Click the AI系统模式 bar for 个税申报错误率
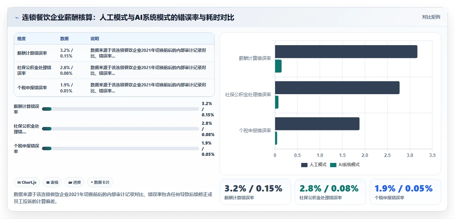This screenshot has width=455, height=219. [x=276, y=138]
